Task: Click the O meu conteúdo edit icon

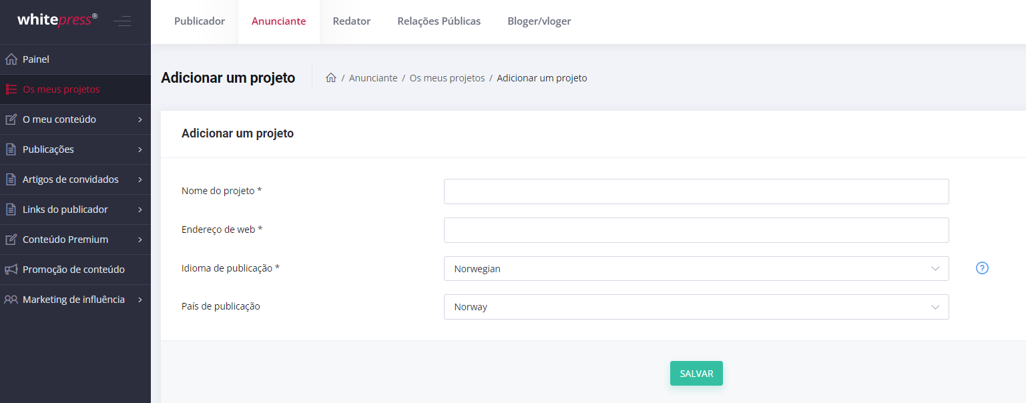Action: pyautogui.click(x=11, y=119)
